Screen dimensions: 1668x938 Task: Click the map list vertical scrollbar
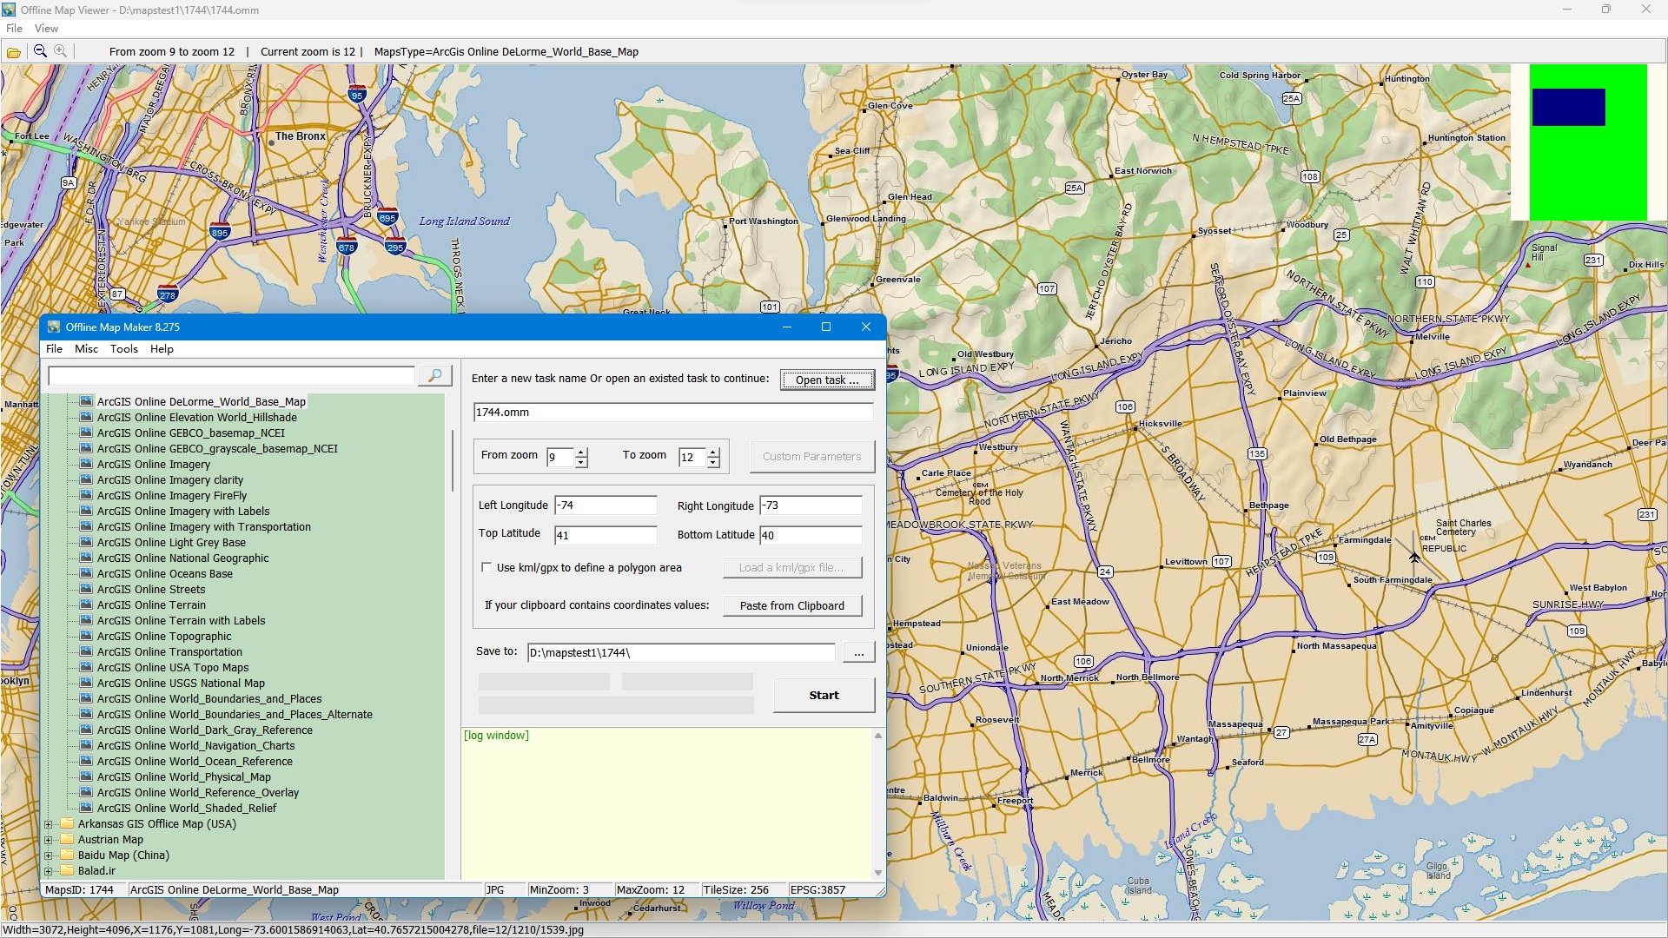point(452,460)
